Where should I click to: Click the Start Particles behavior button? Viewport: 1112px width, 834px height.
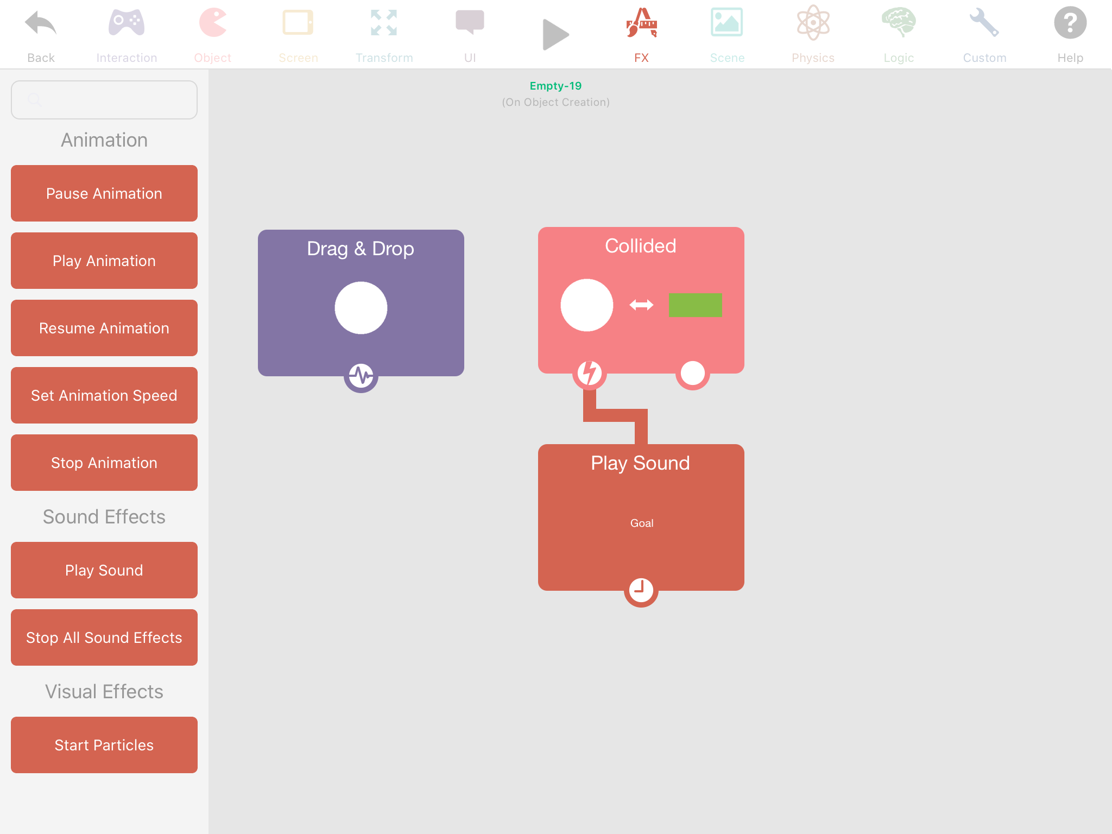click(x=104, y=745)
